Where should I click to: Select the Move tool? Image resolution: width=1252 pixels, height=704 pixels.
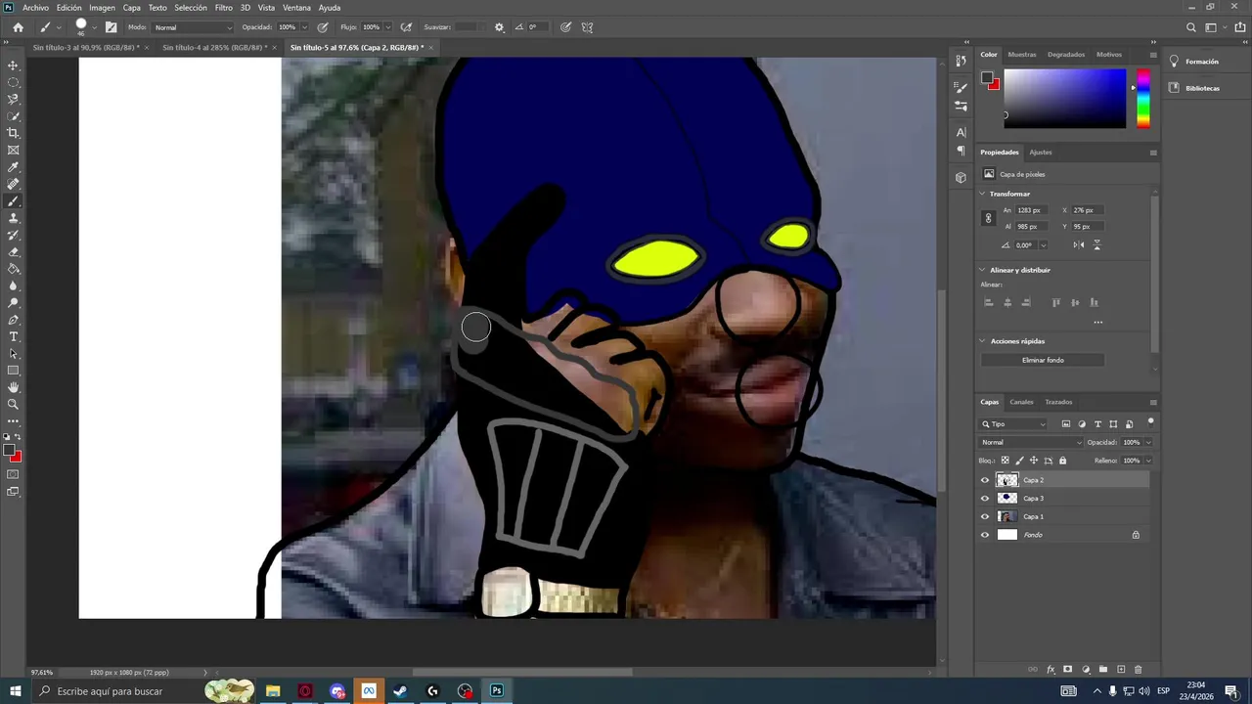[13, 66]
